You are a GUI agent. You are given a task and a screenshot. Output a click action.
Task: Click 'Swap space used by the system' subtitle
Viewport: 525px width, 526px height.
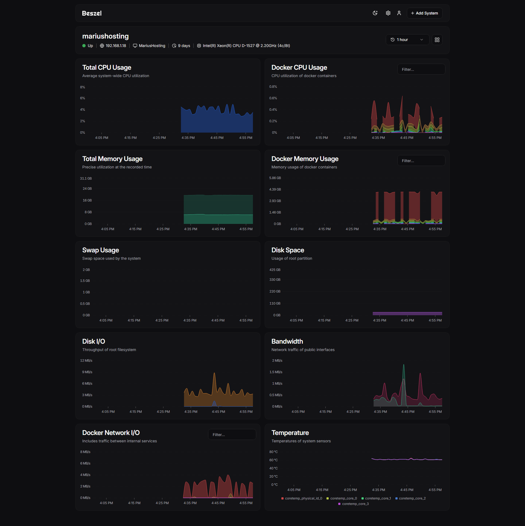pos(111,258)
